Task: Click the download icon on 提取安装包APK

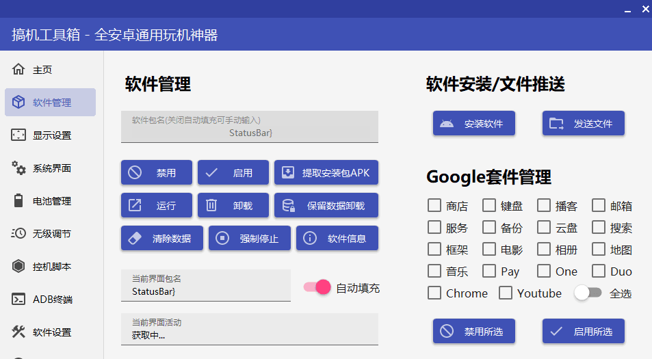Action: pyautogui.click(x=288, y=172)
